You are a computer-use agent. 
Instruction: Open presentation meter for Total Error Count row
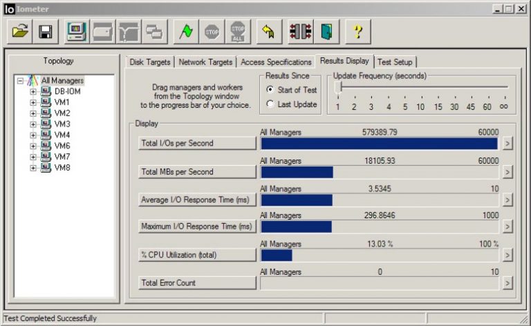(507, 283)
